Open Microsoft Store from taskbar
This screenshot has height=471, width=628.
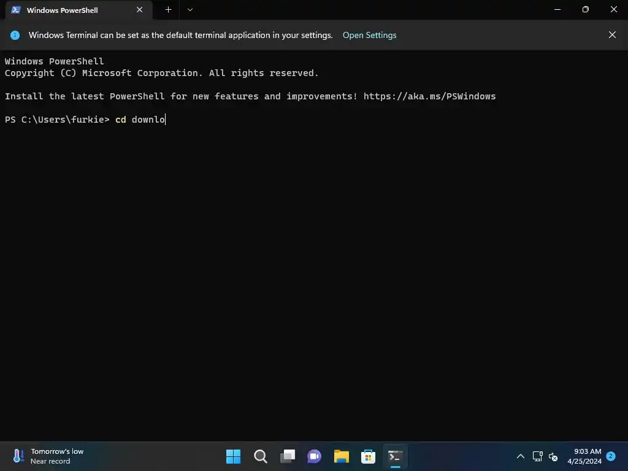[368, 456]
